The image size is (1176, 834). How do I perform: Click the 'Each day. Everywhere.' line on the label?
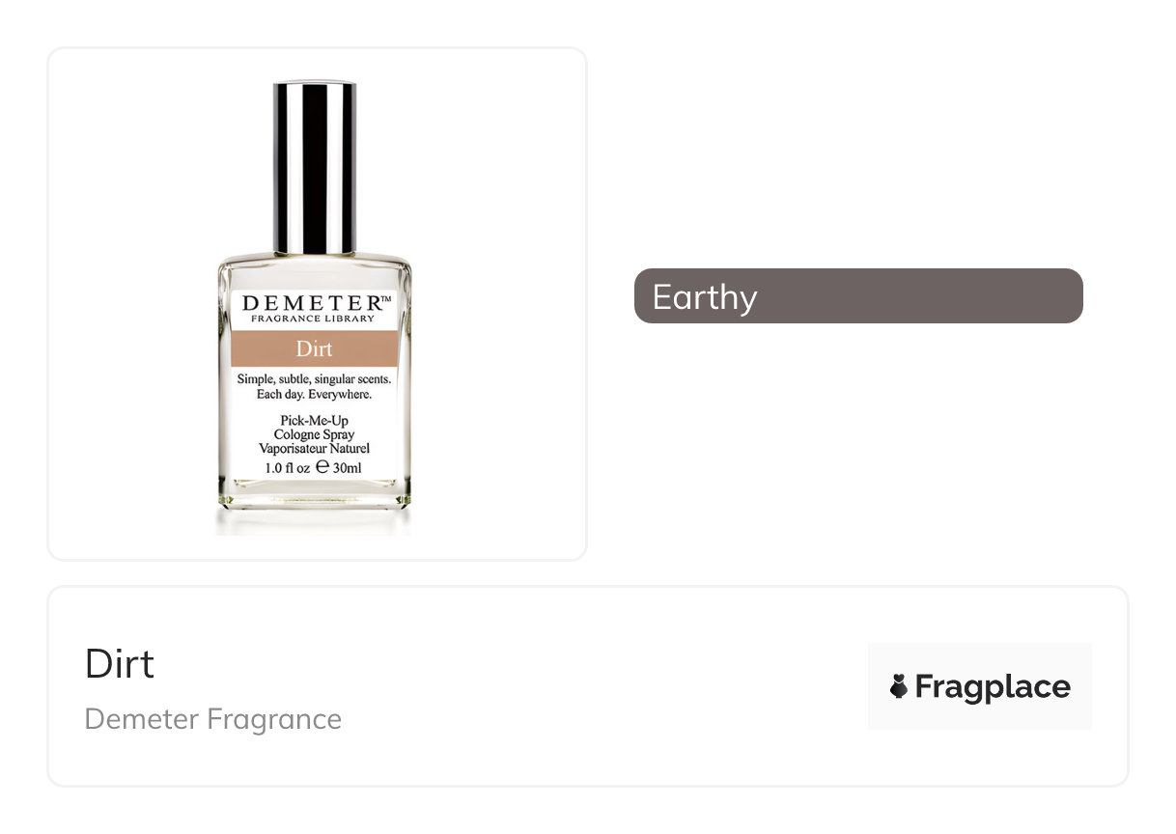point(314,395)
